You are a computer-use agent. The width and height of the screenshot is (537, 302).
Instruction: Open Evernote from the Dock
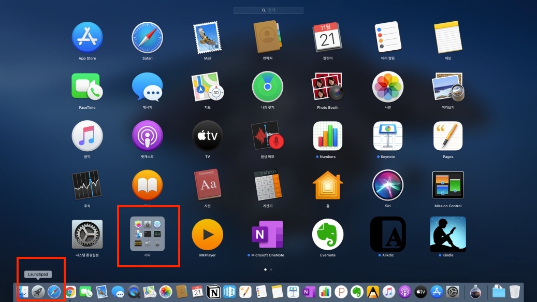point(357,292)
